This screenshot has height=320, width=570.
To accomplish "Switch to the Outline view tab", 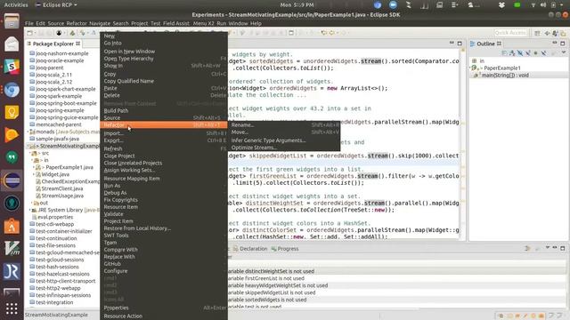I will coord(485,44).
